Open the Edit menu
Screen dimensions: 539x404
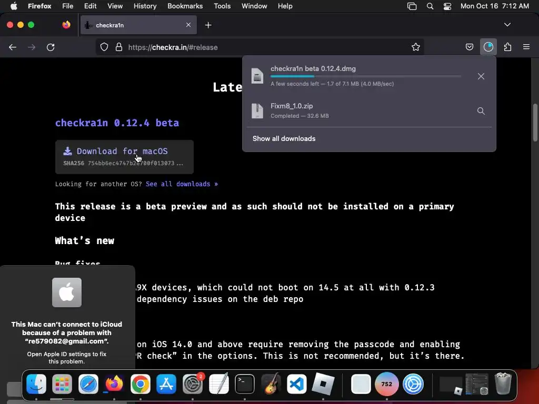point(90,6)
